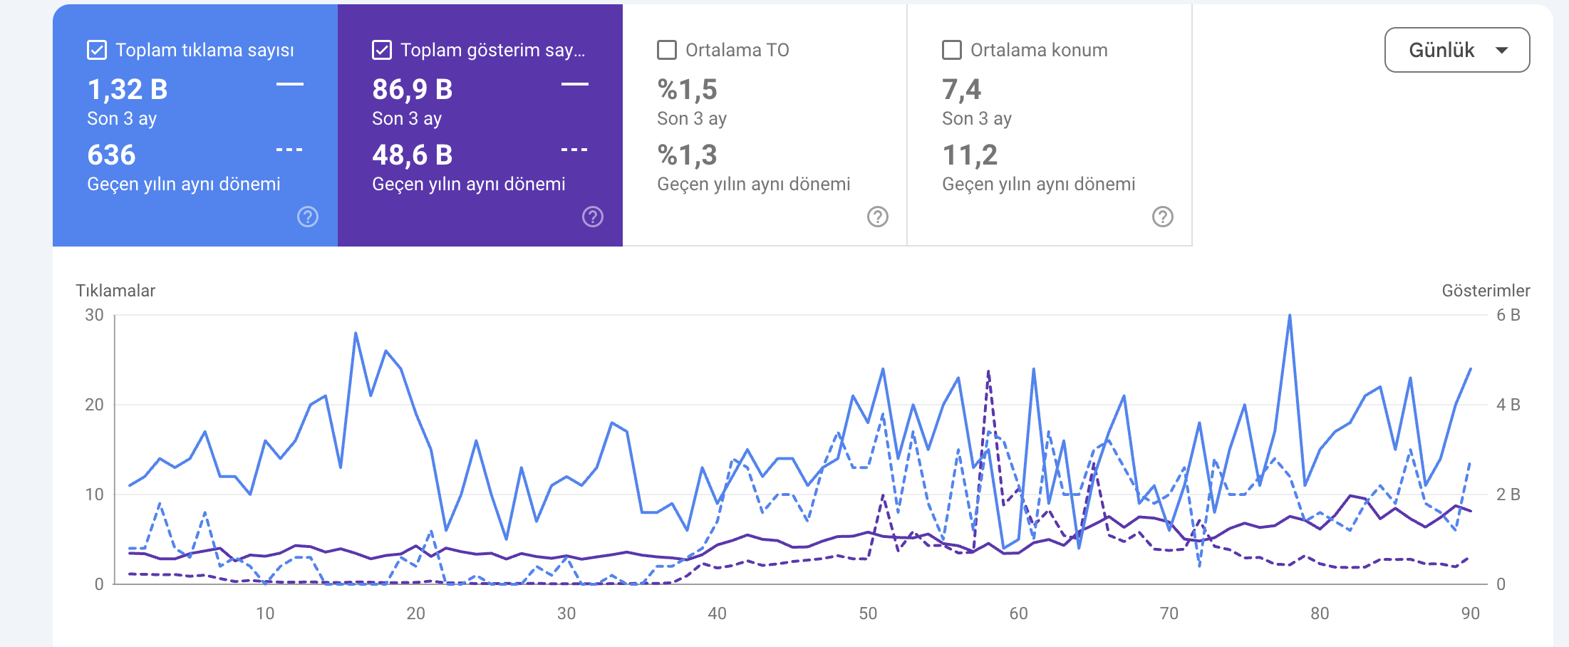The image size is (1569, 647).
Task: Open help for the Ortalama TO metric
Action: pyautogui.click(x=877, y=216)
